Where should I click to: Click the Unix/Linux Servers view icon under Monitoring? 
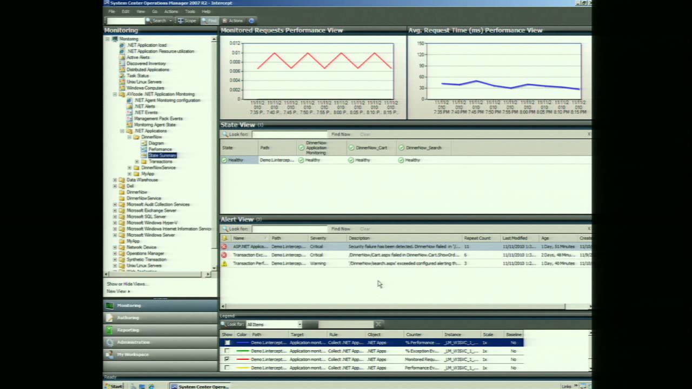point(122,82)
